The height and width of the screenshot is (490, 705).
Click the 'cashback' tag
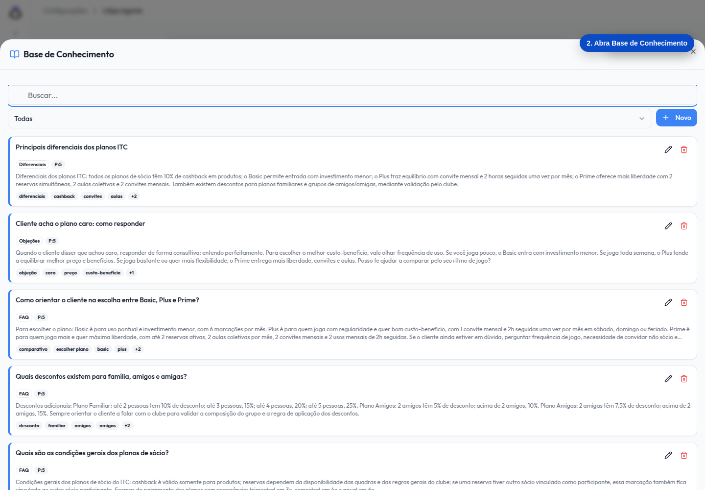point(64,196)
